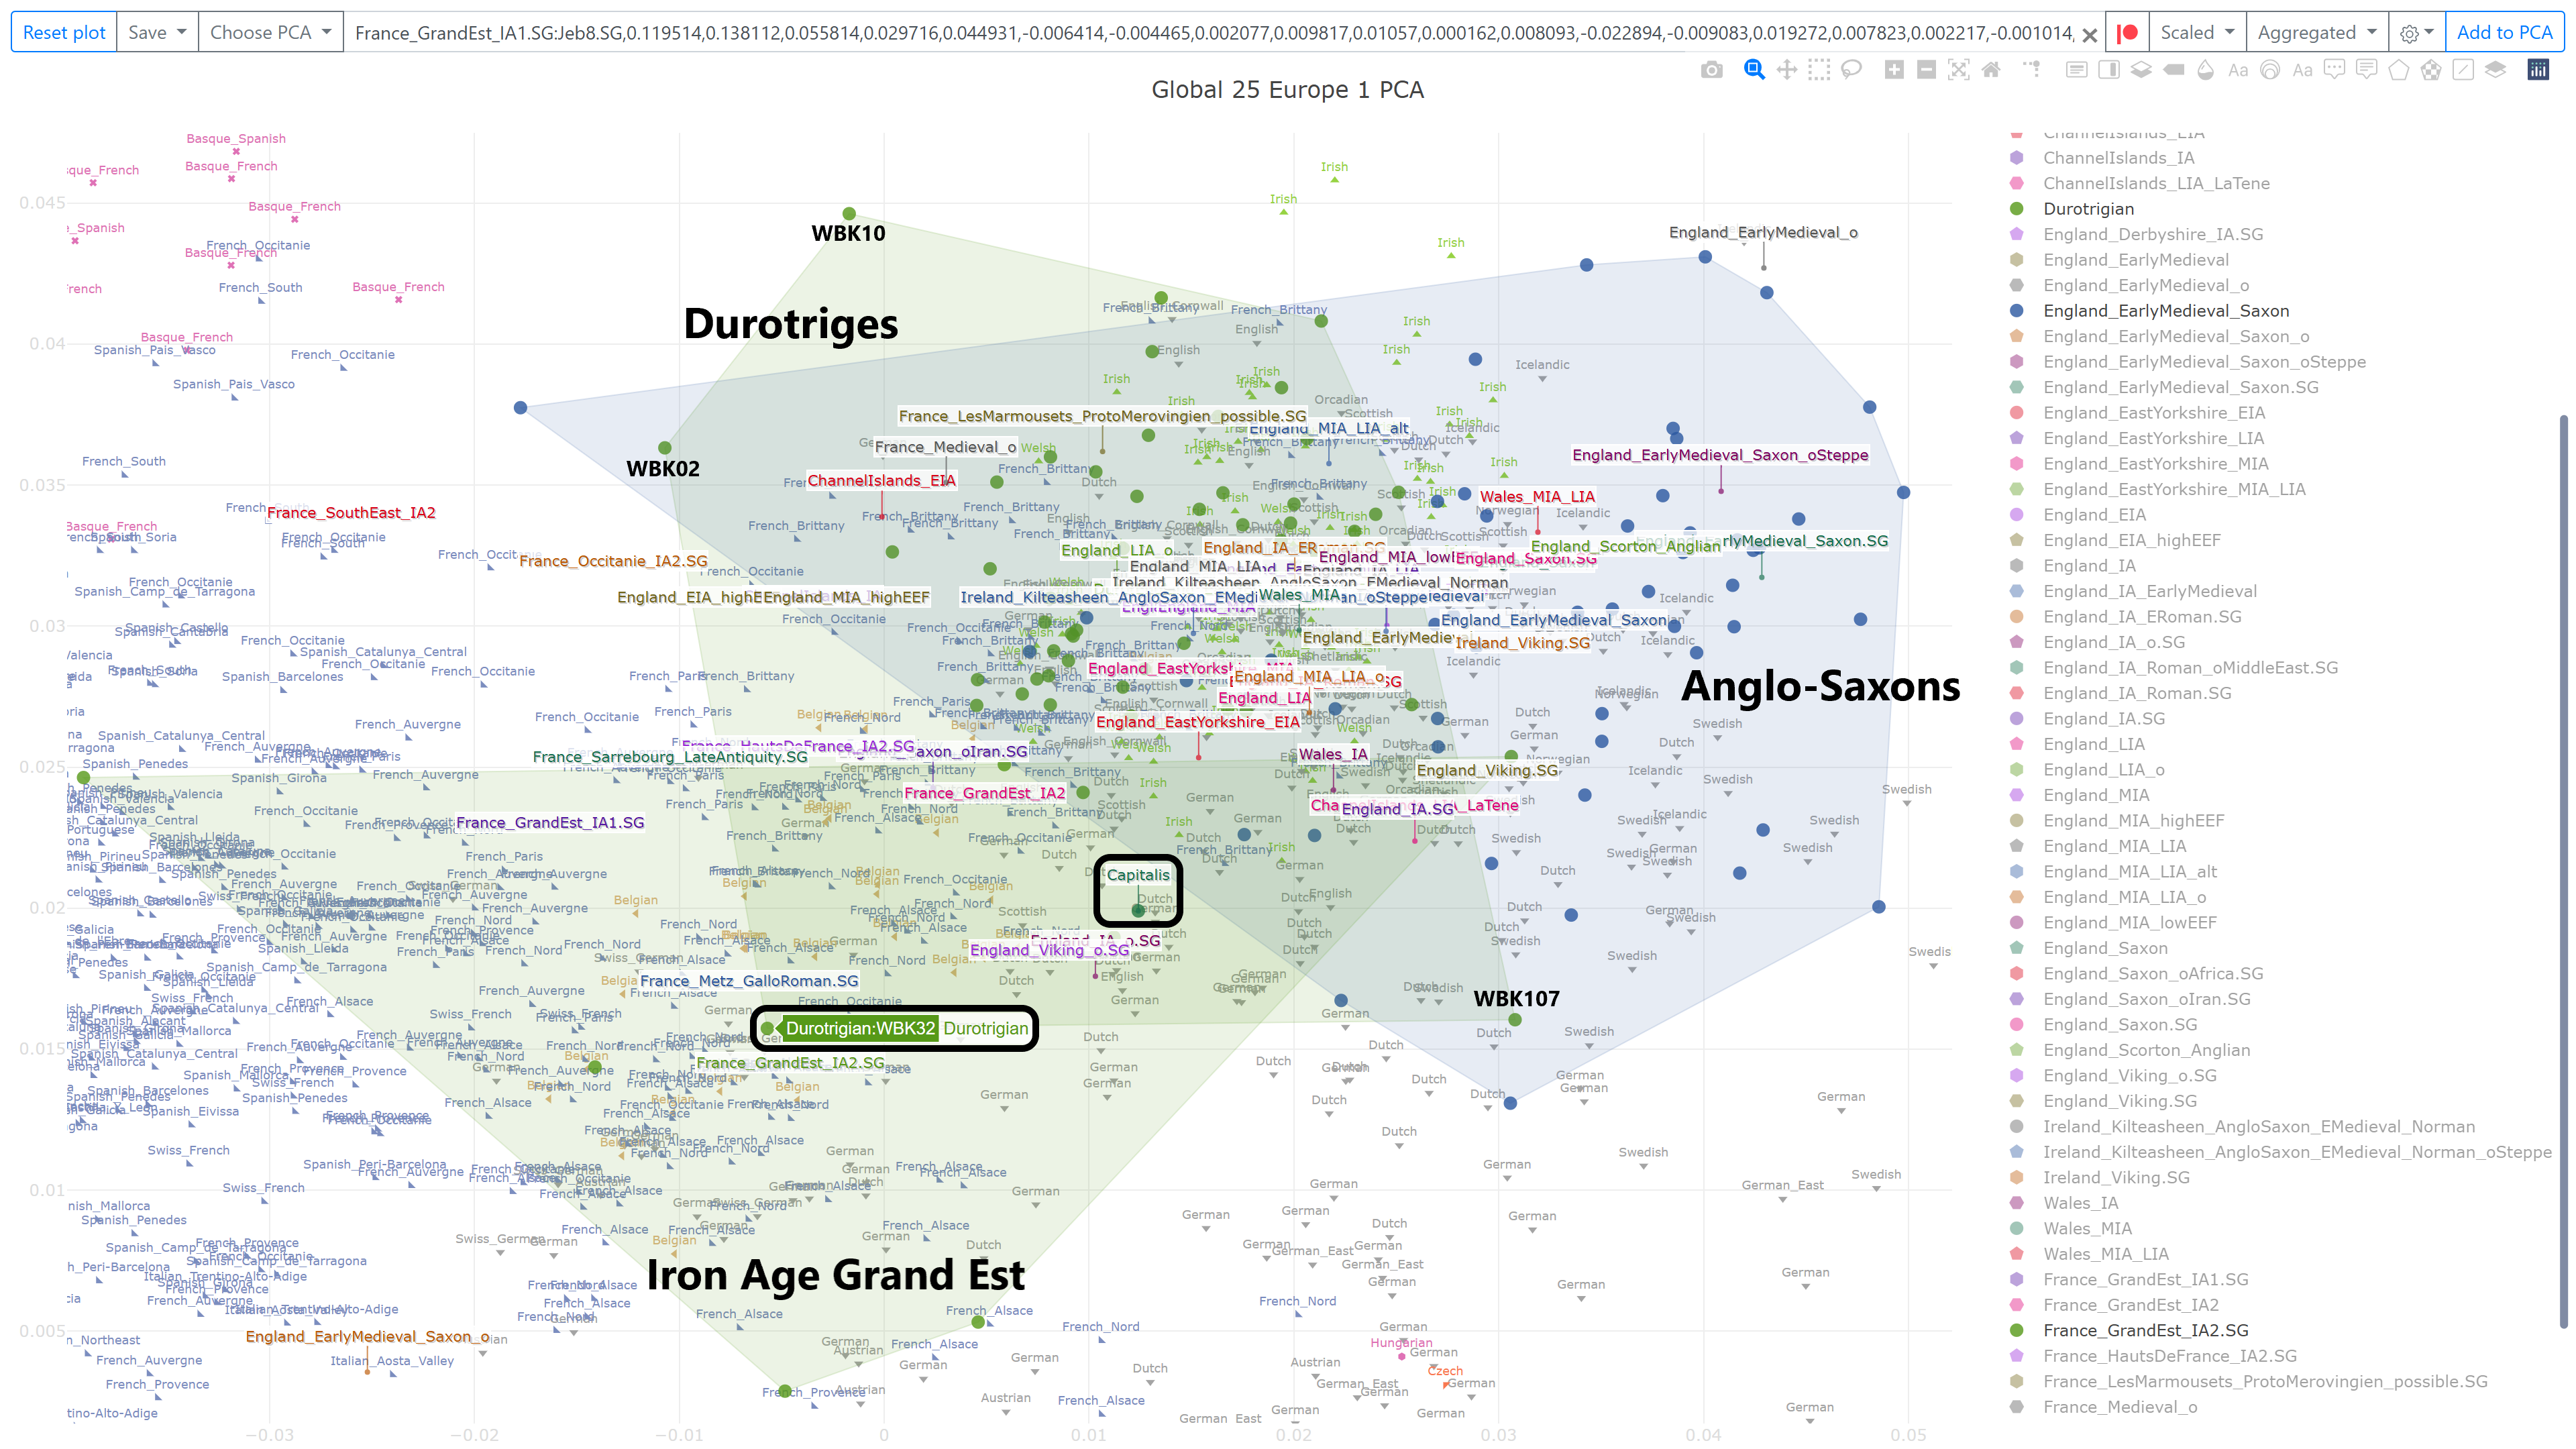Toggle Durotrigian legend entry visibility
The width and height of the screenshot is (2576, 1449).
point(2088,209)
